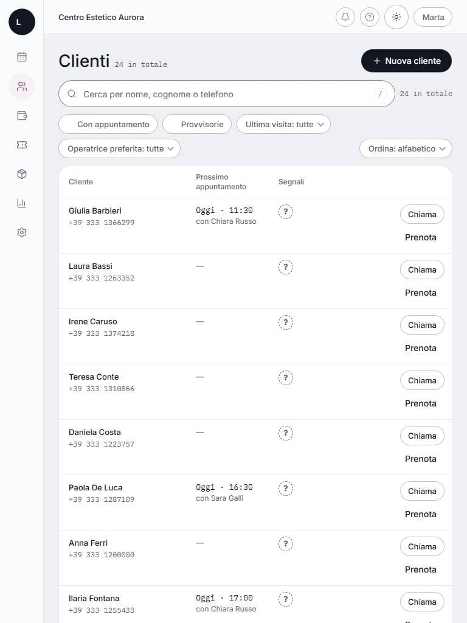
Task: Call Giulia Barbieri with Chiama
Action: pyautogui.click(x=422, y=215)
